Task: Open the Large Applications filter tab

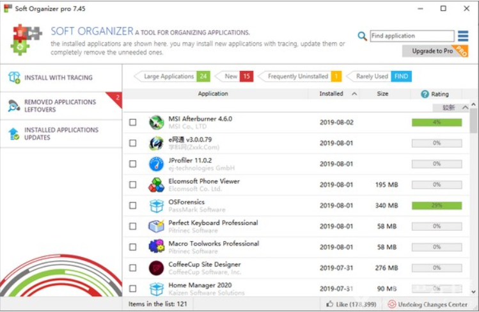Action: tap(172, 76)
